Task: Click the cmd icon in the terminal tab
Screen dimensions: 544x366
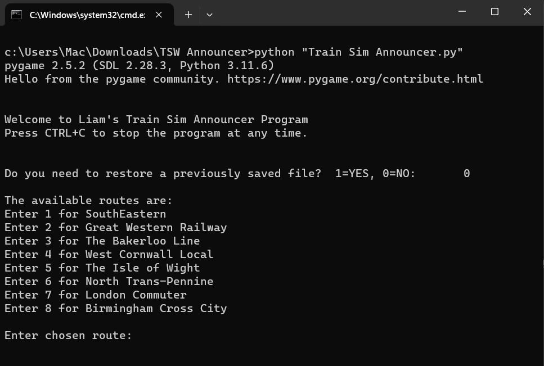Action: pyautogui.click(x=17, y=15)
